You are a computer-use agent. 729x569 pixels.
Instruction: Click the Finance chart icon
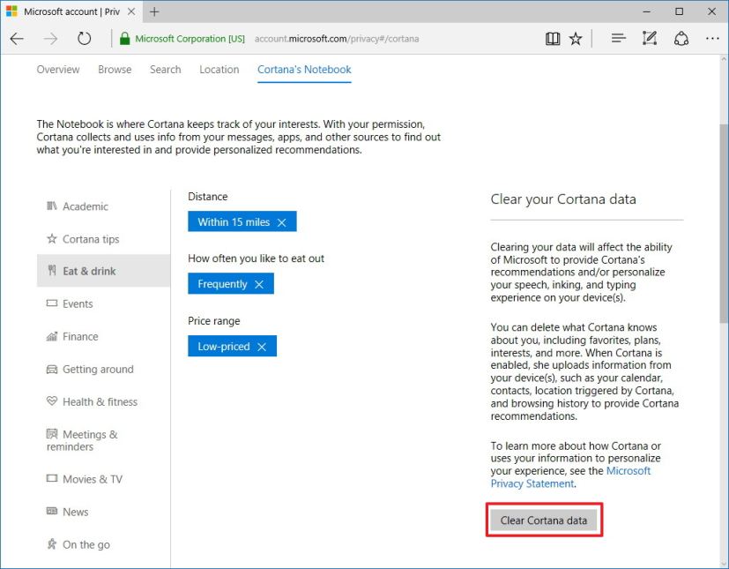(52, 336)
